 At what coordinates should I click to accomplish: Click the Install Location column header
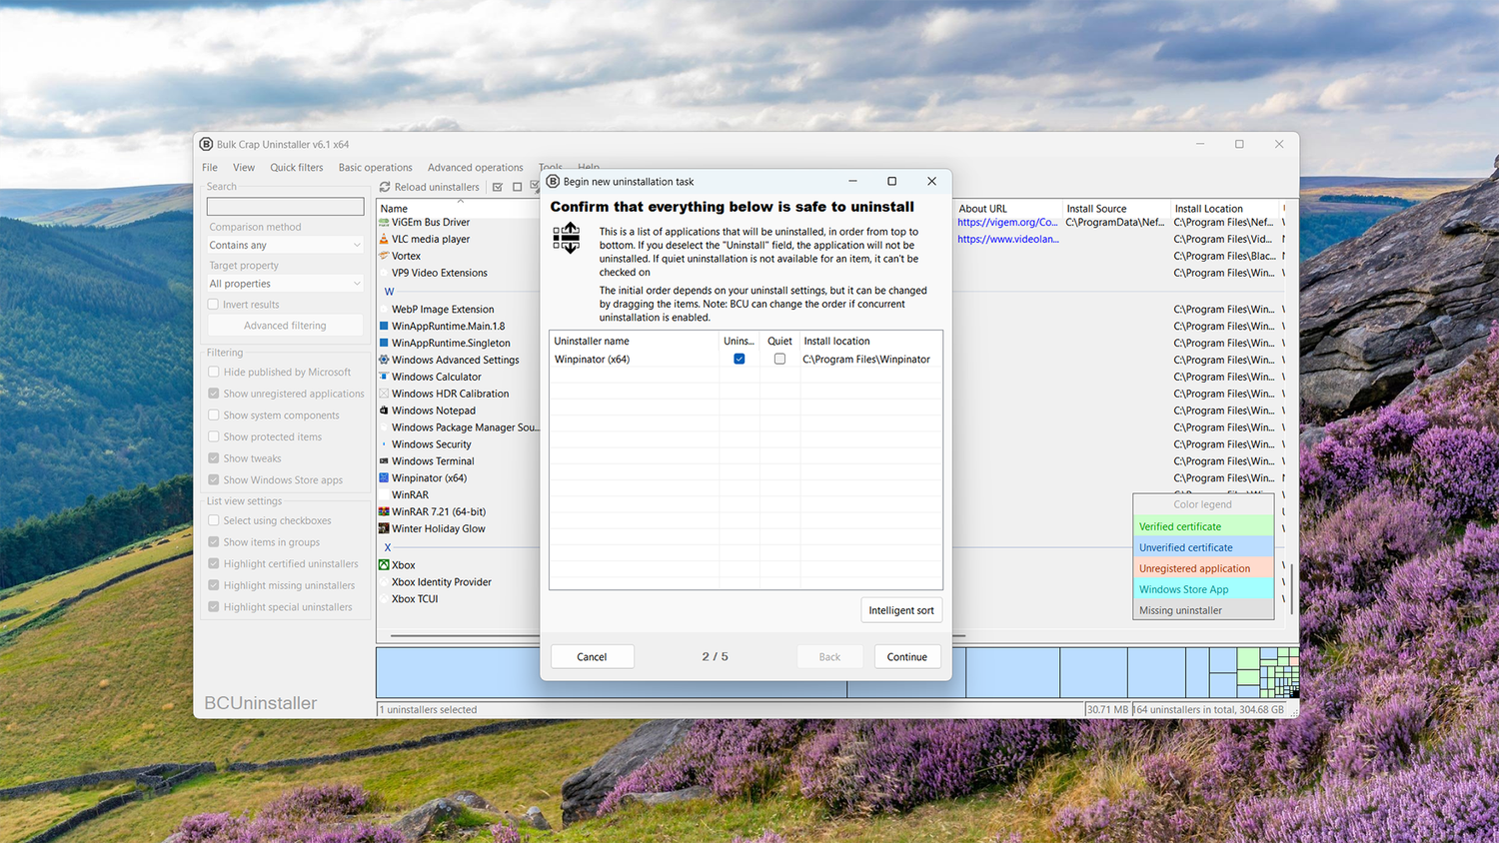(1226, 209)
